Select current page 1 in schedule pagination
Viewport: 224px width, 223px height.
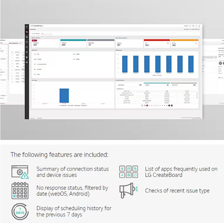(x=147, y=105)
